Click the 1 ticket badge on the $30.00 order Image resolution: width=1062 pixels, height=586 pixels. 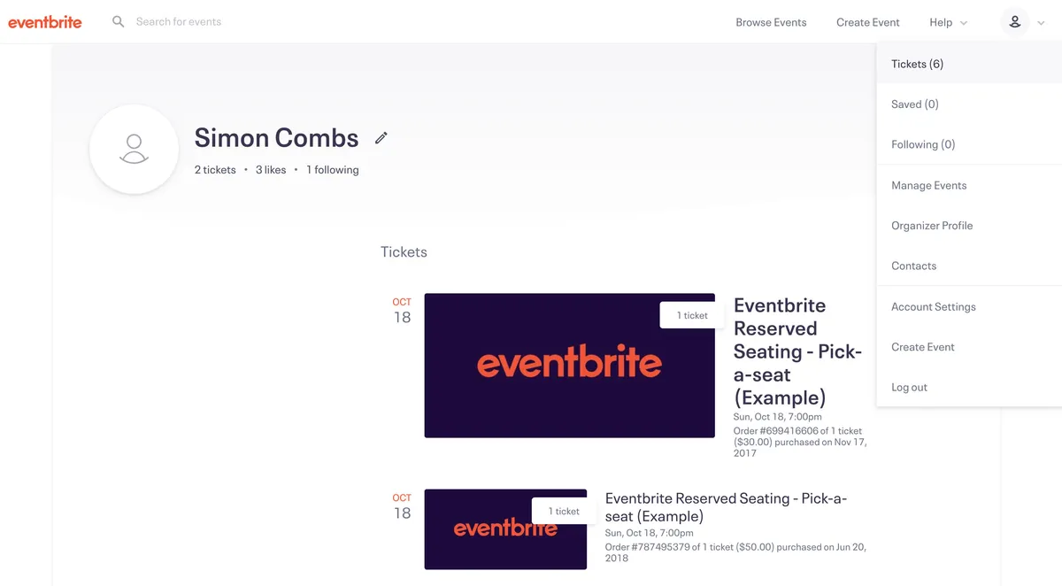pyautogui.click(x=692, y=315)
